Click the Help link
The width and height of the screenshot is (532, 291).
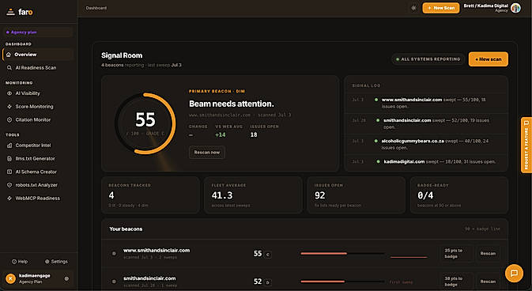pos(20,262)
